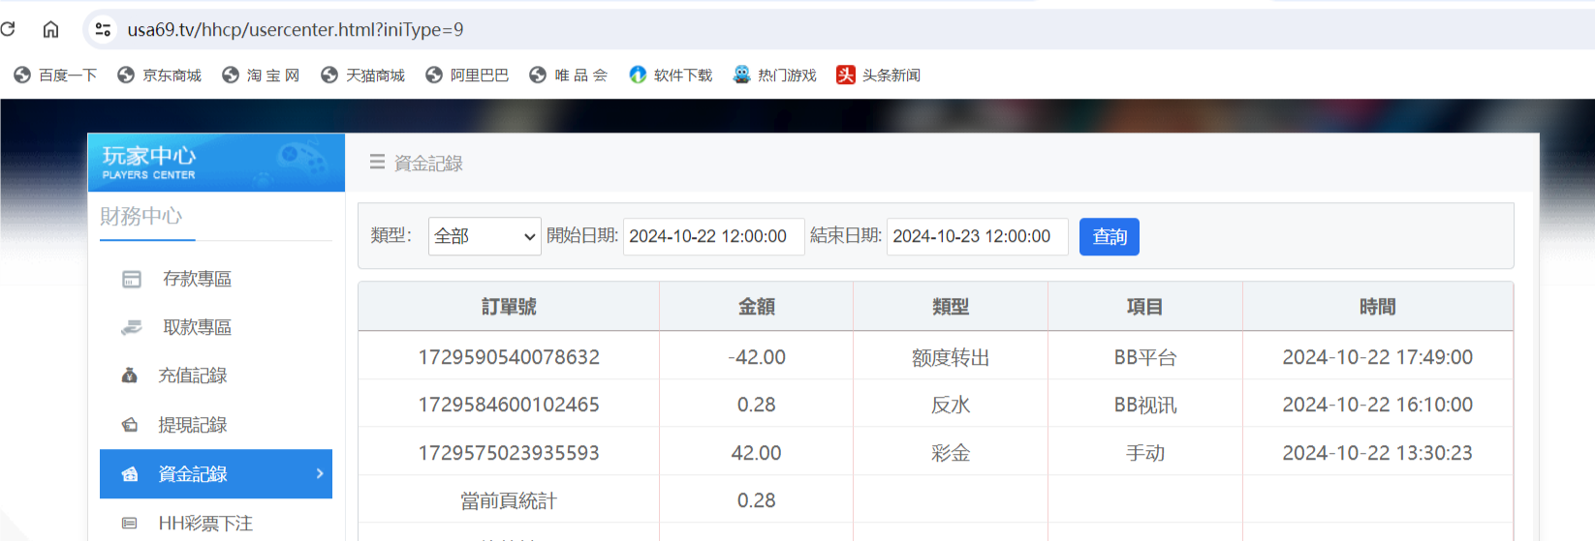Open HH彩票下注 in sidebar
The width and height of the screenshot is (1595, 541).
205,523
